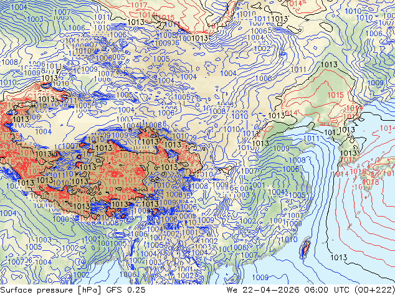Click the "GFS 0.25" model label
This screenshot has width=395, height=305.
click(126, 290)
